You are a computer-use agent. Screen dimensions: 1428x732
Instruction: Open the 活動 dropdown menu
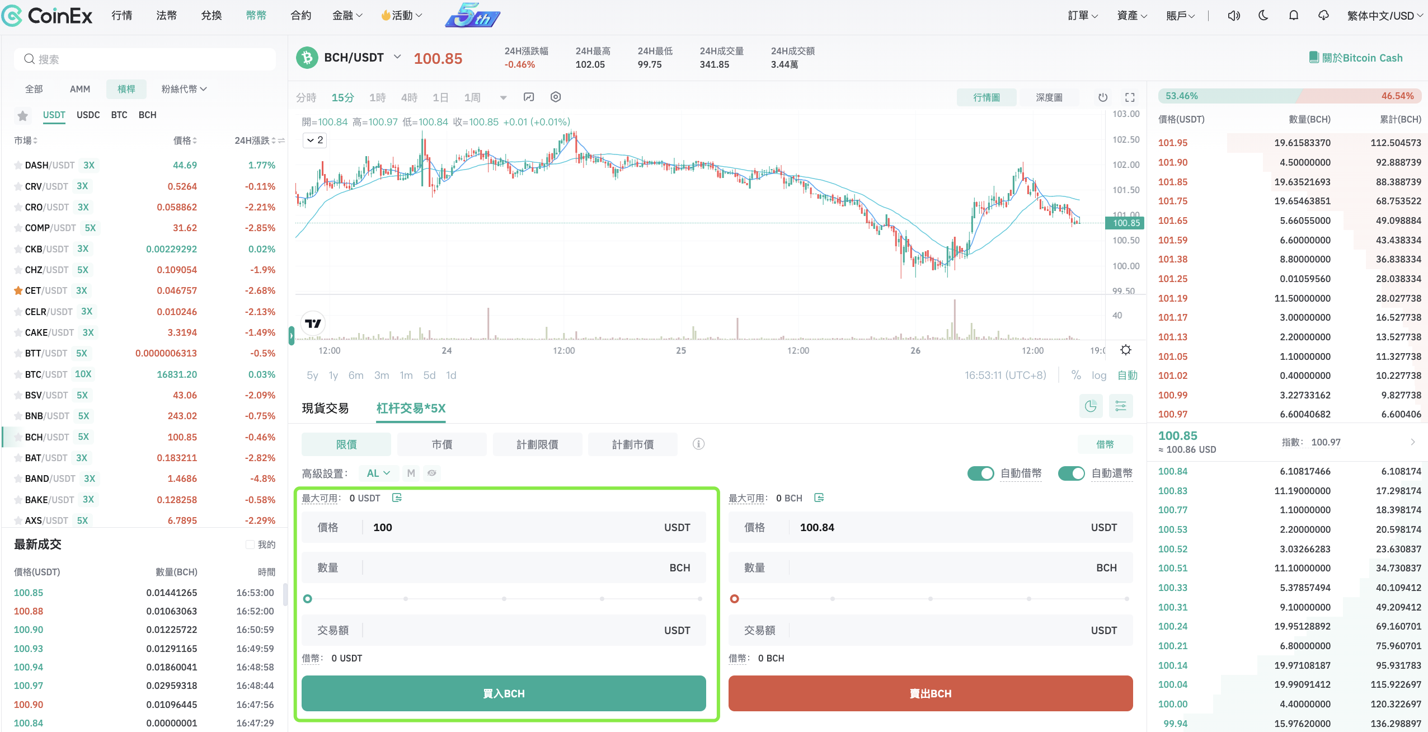(x=402, y=16)
